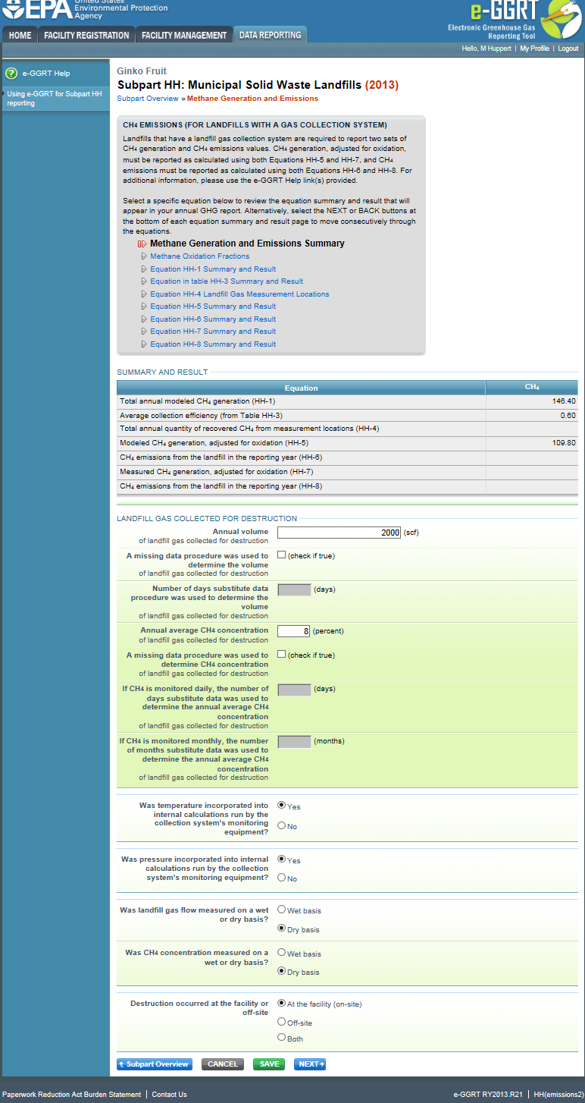The image size is (585, 1103).
Task: Open Equation in table HH-3 Summary link
Action: pos(227,281)
